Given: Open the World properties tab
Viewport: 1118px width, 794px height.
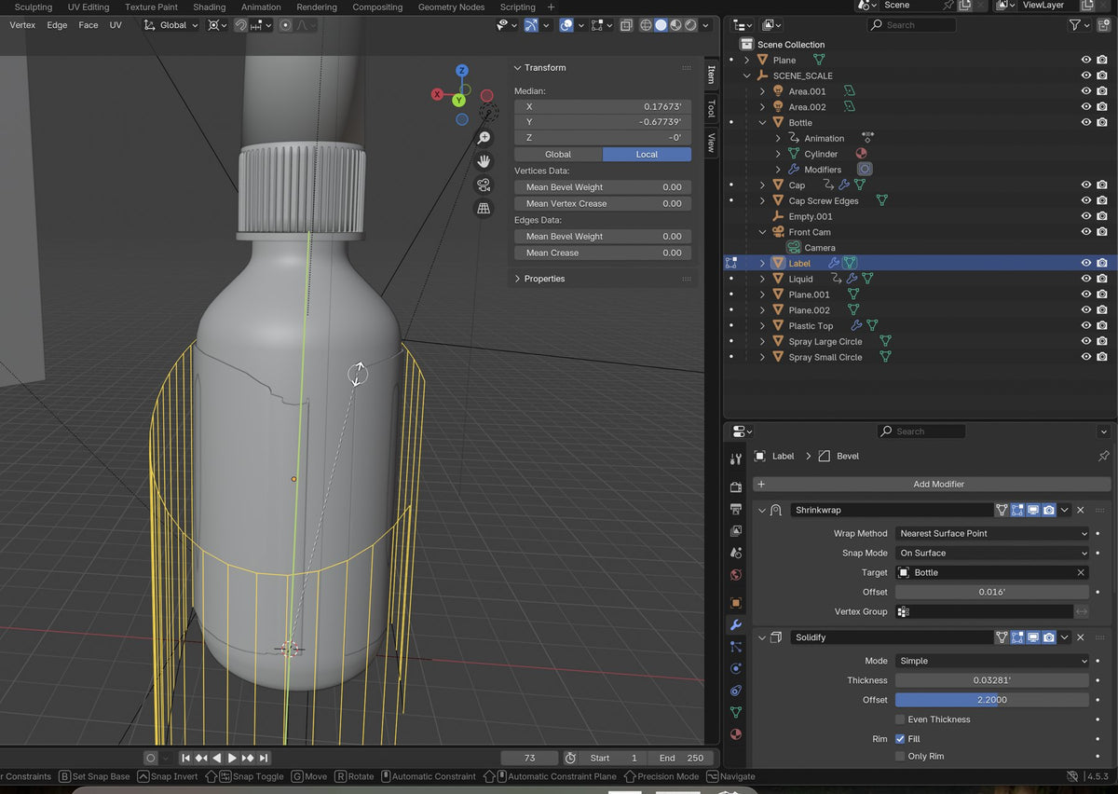Looking at the screenshot, I should (x=736, y=575).
